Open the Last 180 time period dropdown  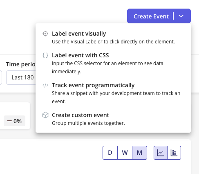coord(21,77)
